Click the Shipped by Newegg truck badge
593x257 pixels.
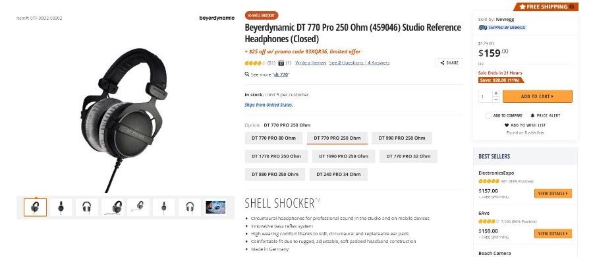click(502, 28)
